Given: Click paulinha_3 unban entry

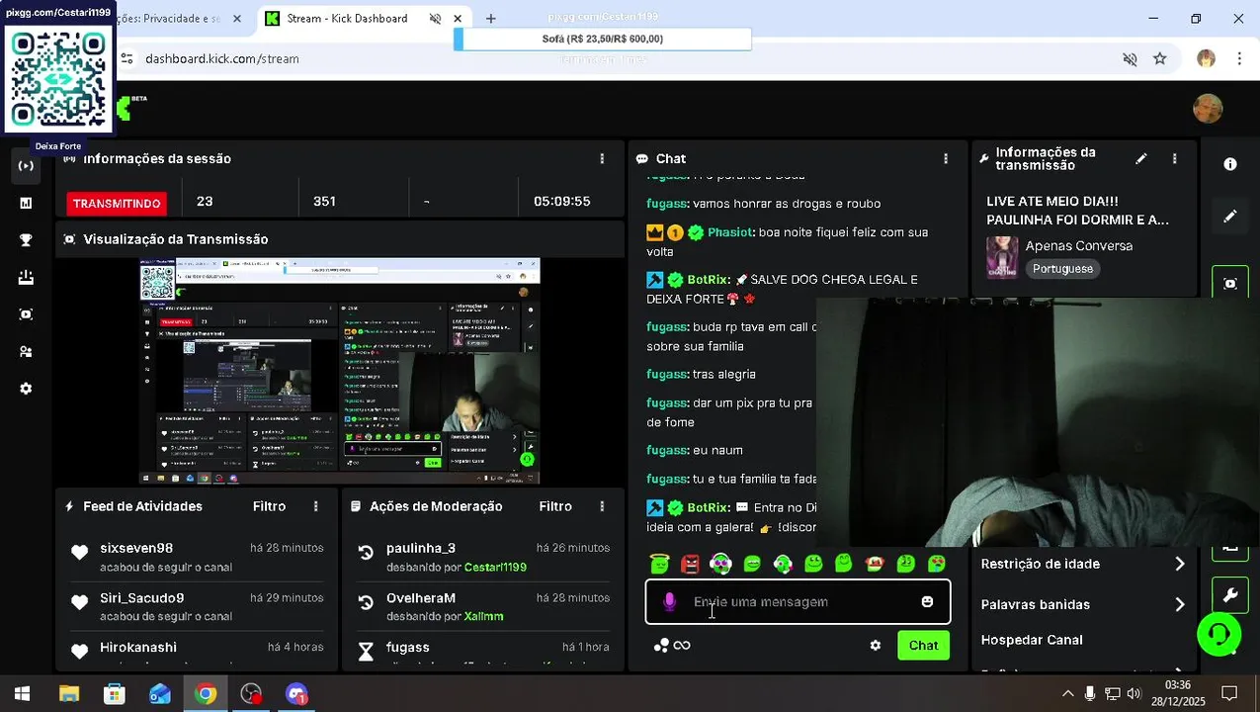Looking at the screenshot, I should tap(483, 557).
